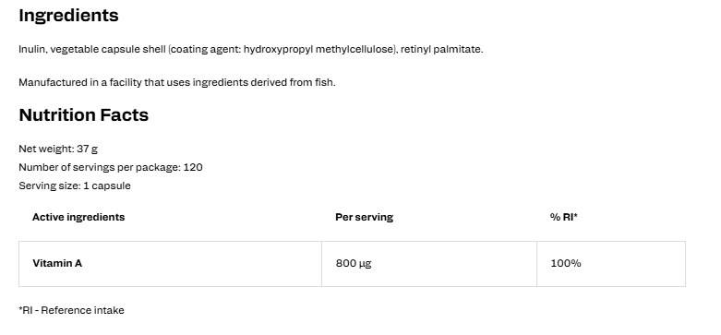This screenshot has width=721, height=335.
Task: Click the Vitamin A table cell
Action: pos(170,264)
